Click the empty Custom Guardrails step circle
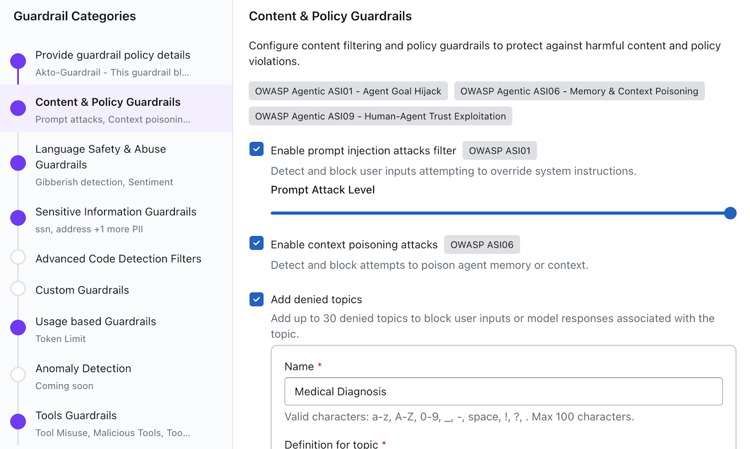Image resolution: width=750 pixels, height=449 pixels. click(x=18, y=289)
